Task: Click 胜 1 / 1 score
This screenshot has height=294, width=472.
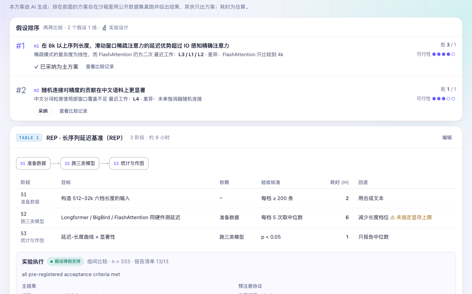Action: [448, 89]
